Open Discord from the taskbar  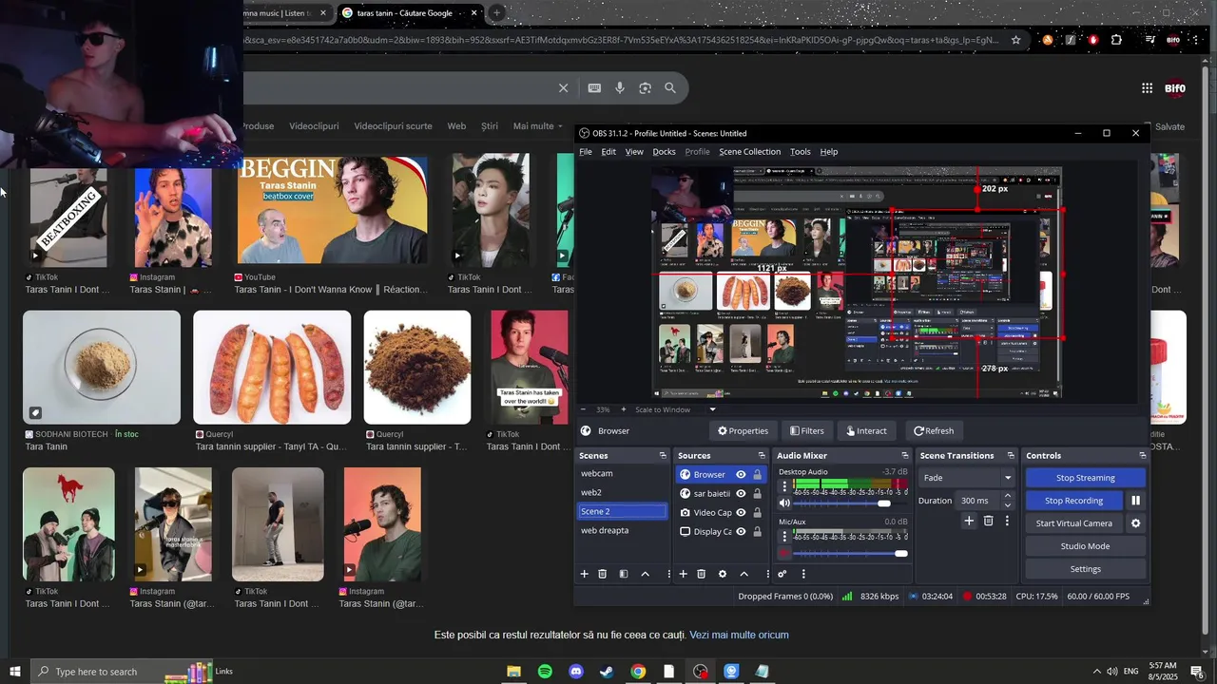575,672
